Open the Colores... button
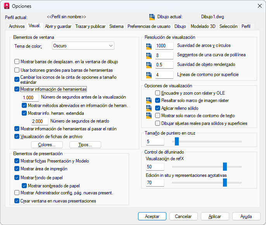 47,145
